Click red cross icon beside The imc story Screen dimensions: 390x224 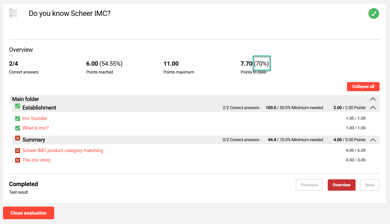(17, 160)
